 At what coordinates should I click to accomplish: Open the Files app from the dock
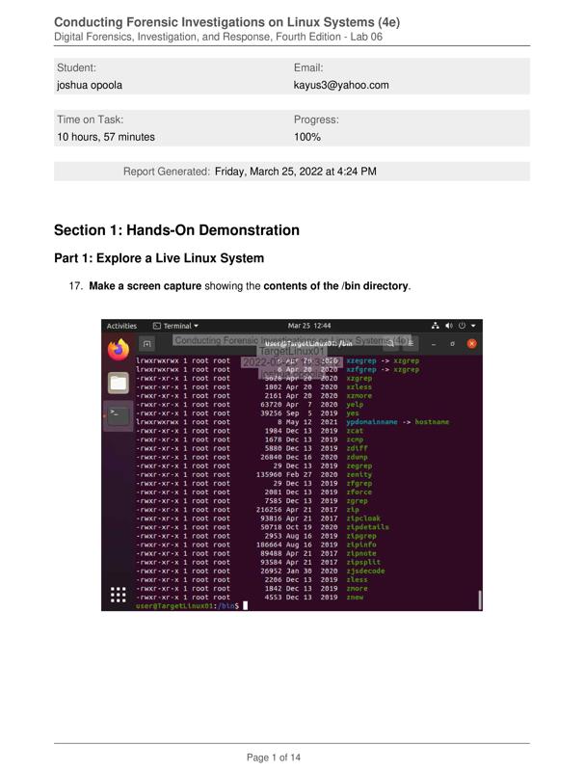click(x=119, y=383)
